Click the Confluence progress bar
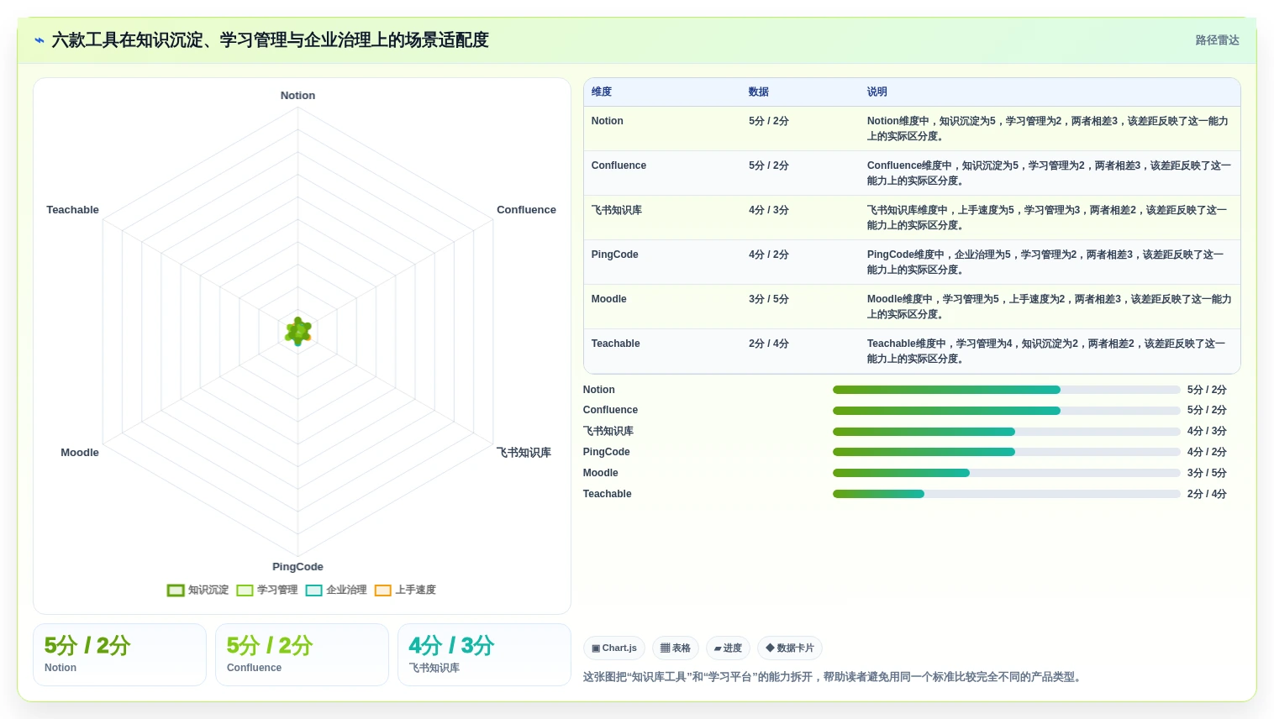1274x719 pixels. (1007, 411)
